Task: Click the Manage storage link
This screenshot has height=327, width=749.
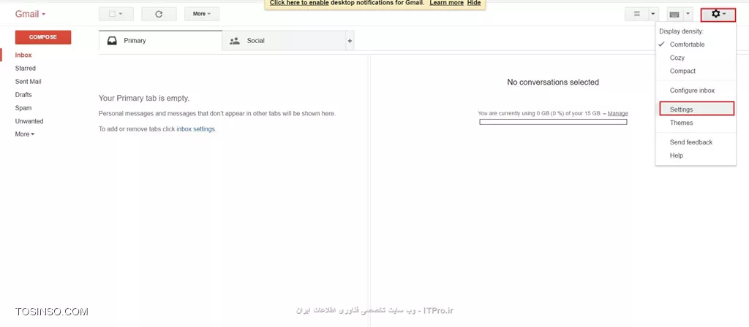Action: point(617,113)
